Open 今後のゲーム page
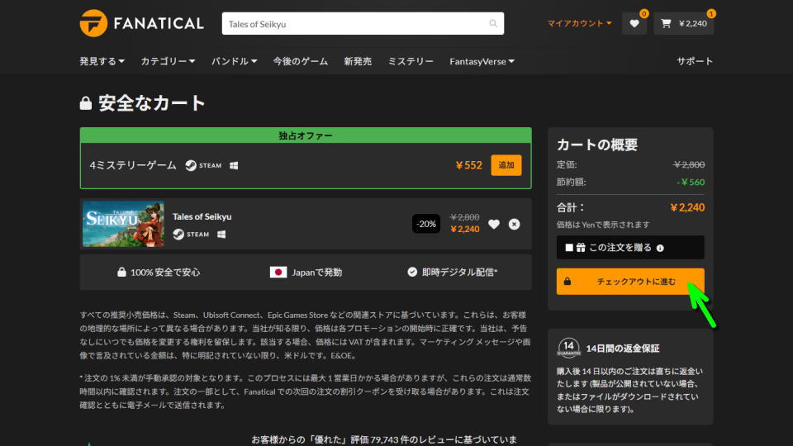This screenshot has width=793, height=446. [x=301, y=61]
